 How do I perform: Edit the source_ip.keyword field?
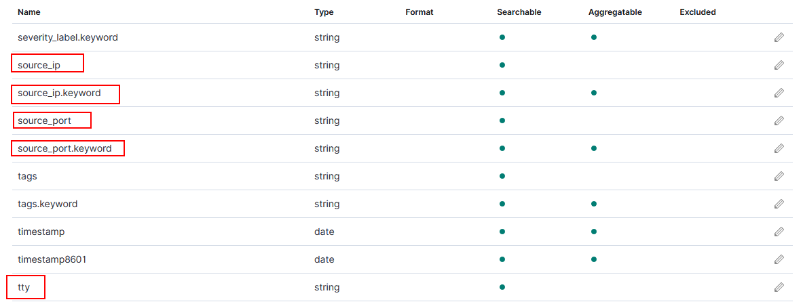point(779,93)
